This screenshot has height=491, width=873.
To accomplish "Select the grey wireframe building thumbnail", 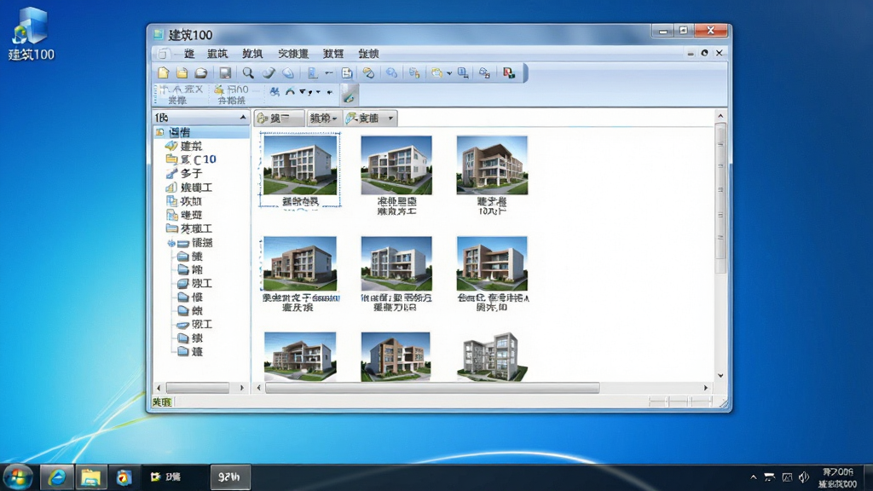I will click(492, 356).
